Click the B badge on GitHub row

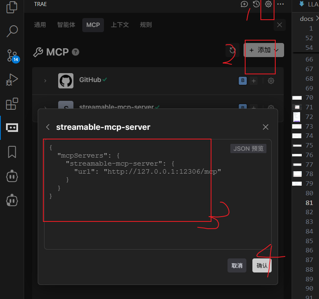242,80
